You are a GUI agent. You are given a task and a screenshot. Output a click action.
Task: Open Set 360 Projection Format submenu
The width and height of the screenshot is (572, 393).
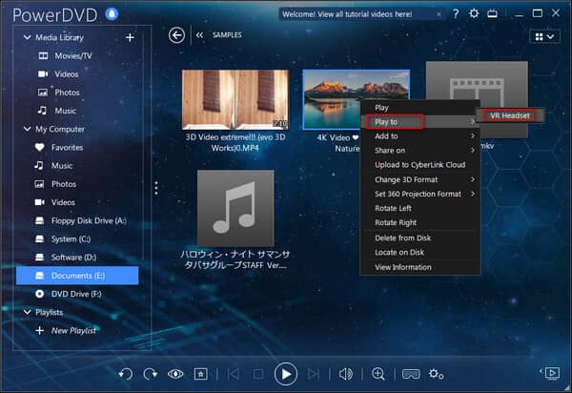point(419,194)
